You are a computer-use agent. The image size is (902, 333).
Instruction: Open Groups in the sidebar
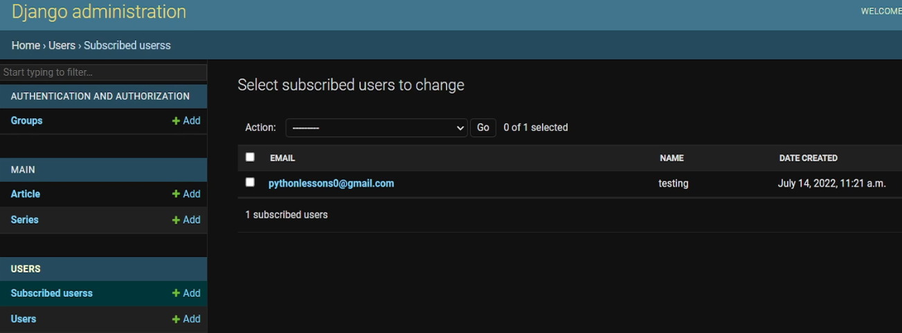tap(26, 120)
